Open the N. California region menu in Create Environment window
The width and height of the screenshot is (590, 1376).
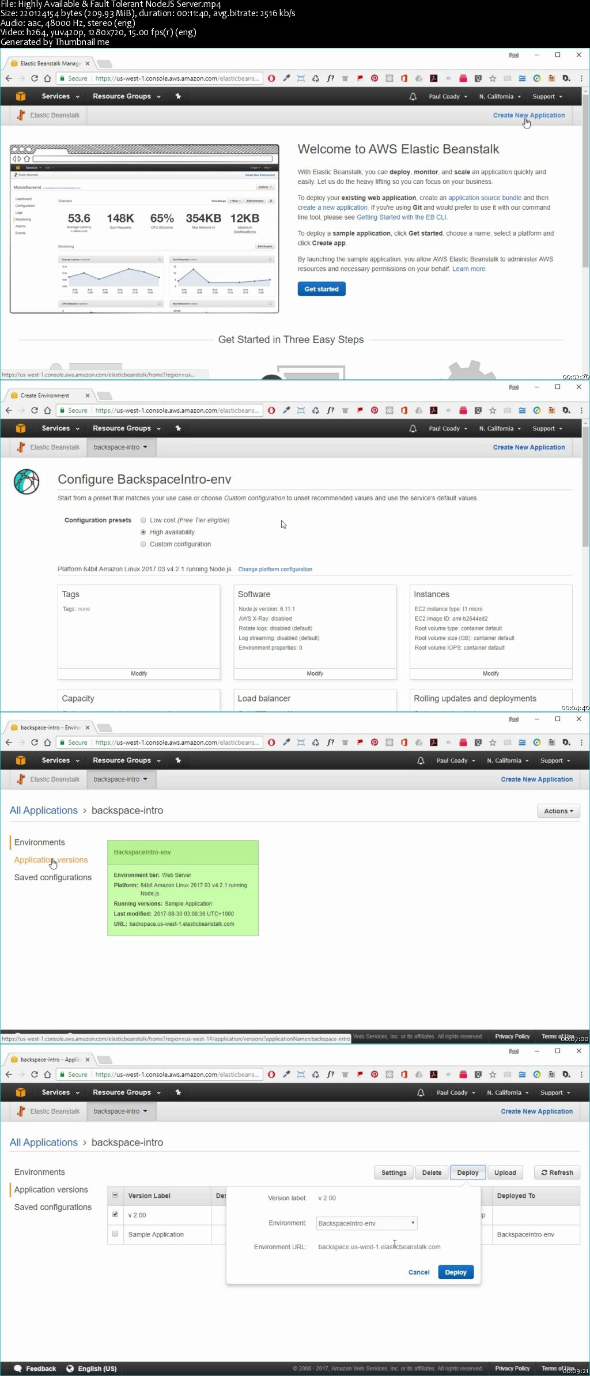(x=500, y=429)
